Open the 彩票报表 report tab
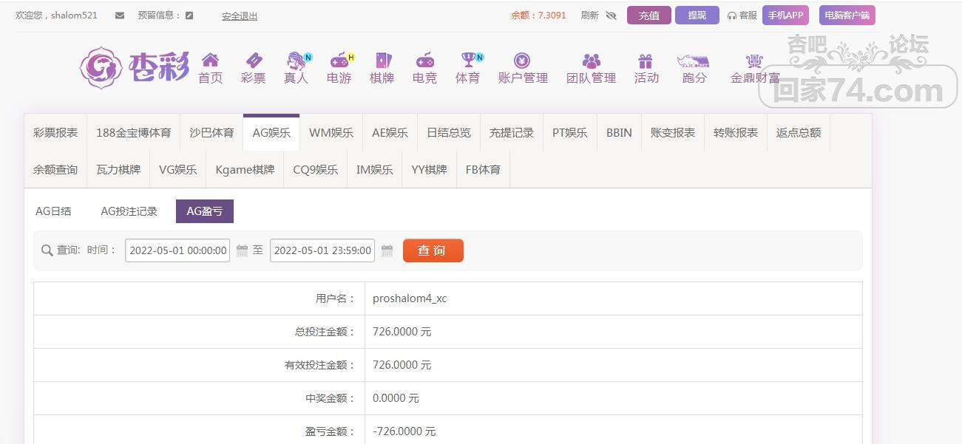Viewport: 962px width, 444px height. (x=55, y=133)
